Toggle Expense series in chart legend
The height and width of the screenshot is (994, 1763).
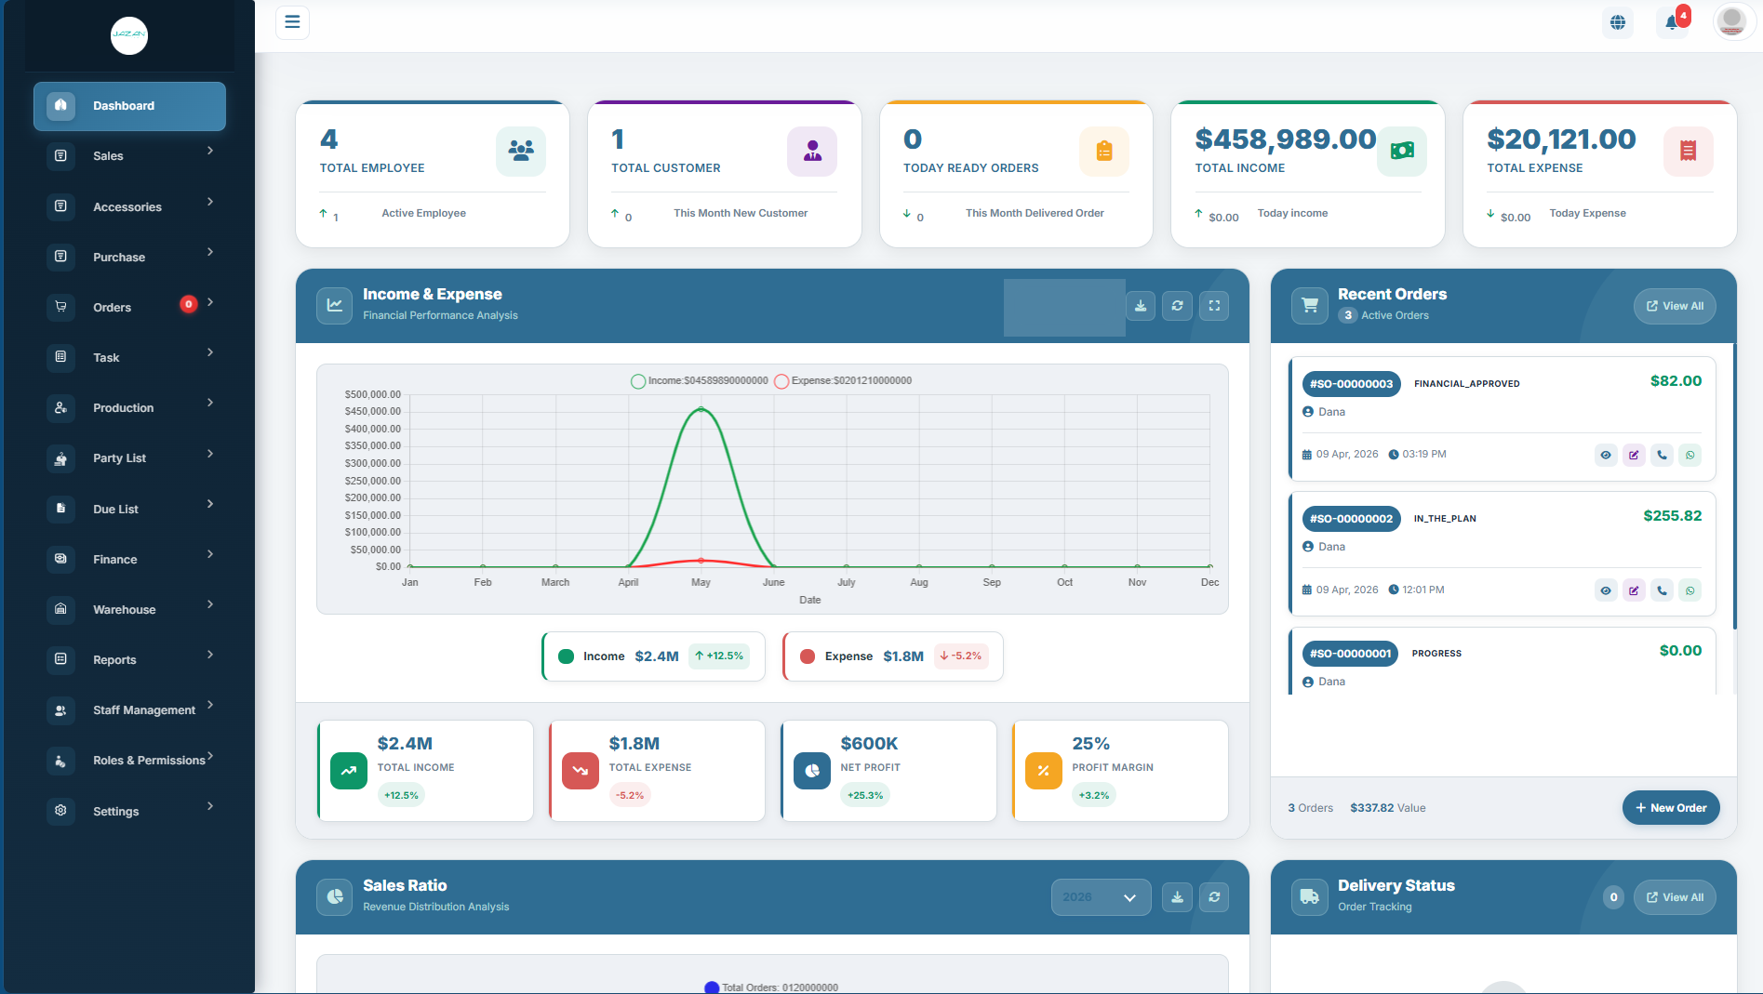pyautogui.click(x=843, y=380)
